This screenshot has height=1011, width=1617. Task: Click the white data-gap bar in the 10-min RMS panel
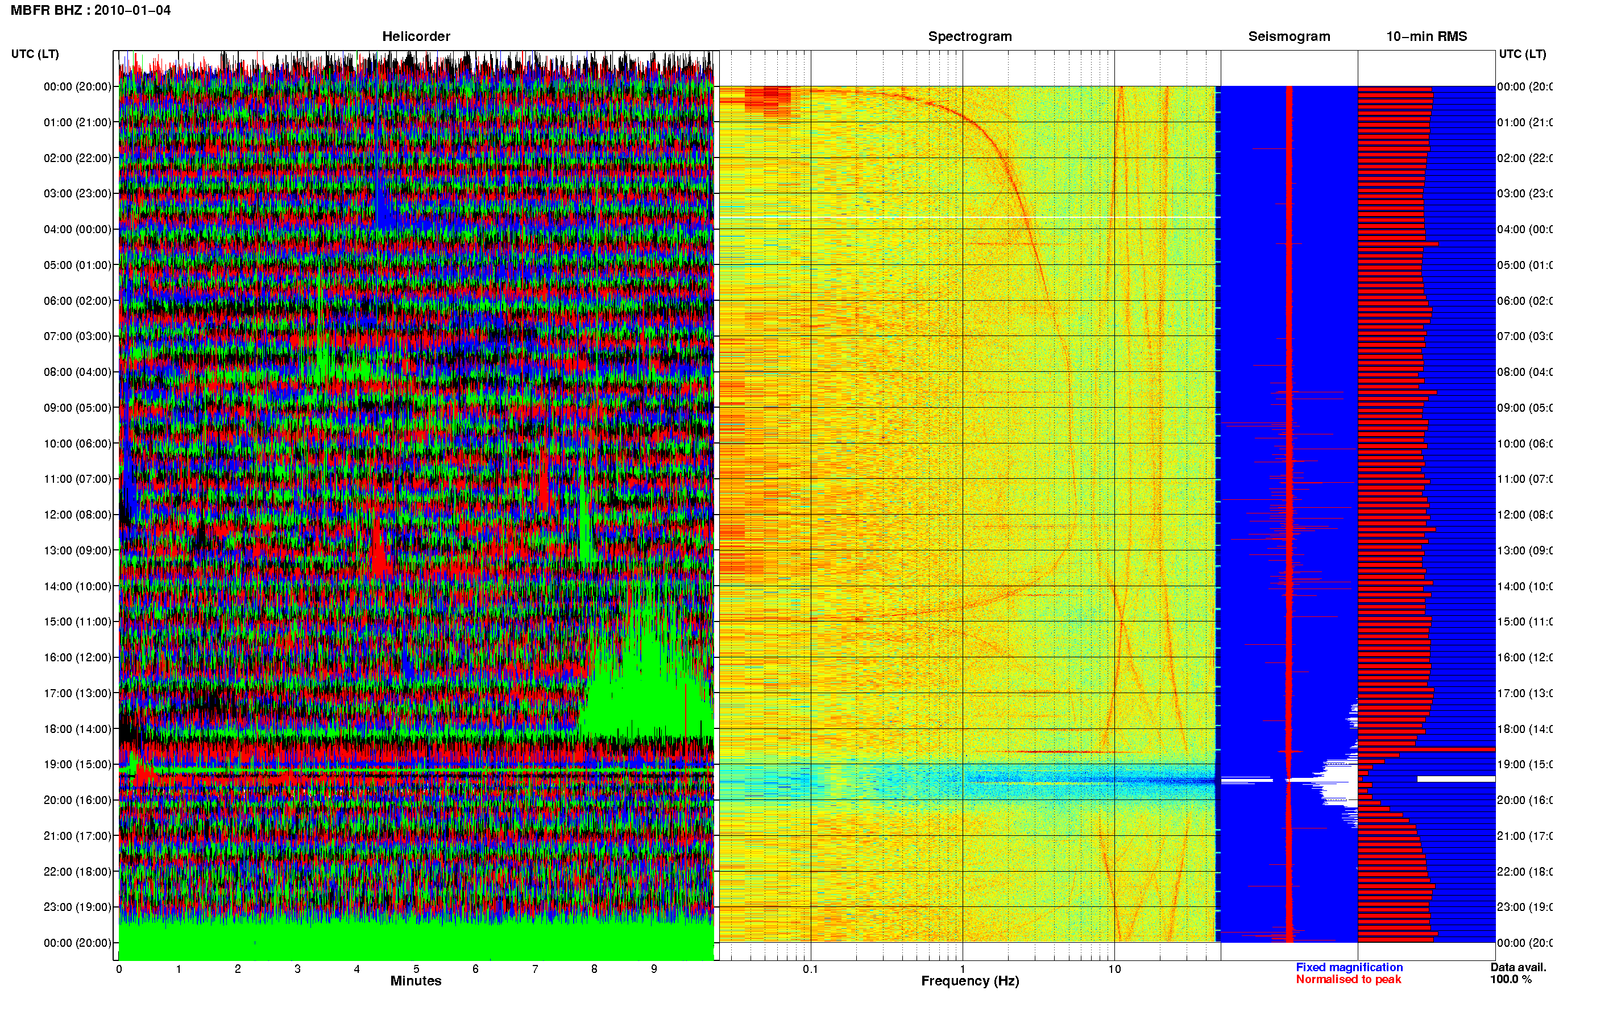coord(1456,779)
